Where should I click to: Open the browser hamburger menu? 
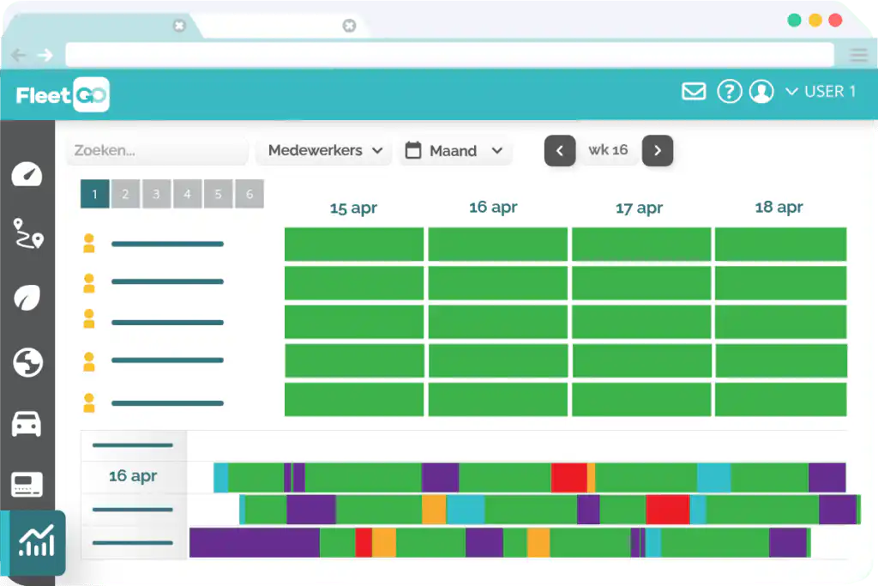(858, 55)
